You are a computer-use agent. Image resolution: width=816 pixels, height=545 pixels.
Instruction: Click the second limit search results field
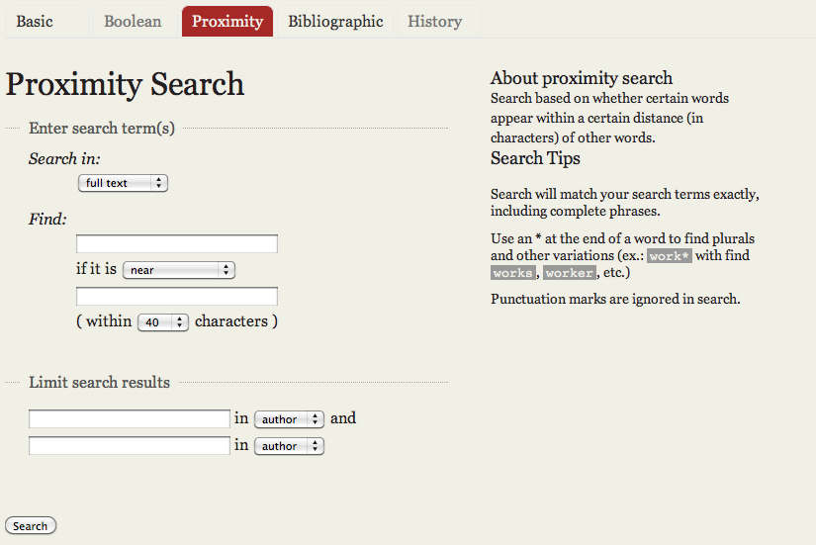click(x=129, y=445)
